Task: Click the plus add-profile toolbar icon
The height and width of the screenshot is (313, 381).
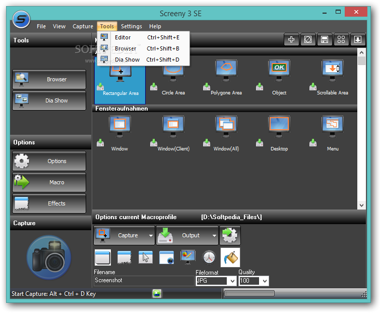Action: point(291,39)
